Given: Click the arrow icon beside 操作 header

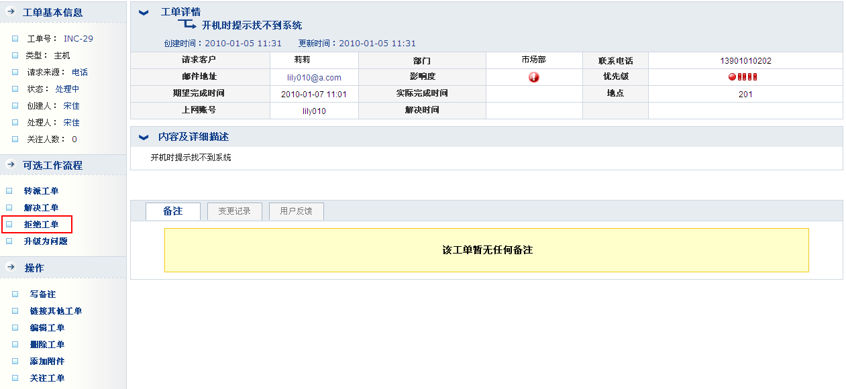Looking at the screenshot, I should pos(11,267).
